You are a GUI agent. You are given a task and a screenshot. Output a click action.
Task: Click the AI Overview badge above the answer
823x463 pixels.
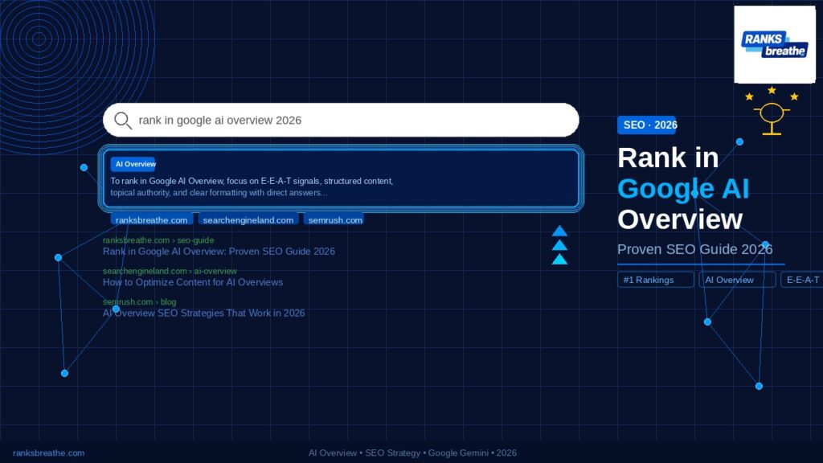point(134,164)
